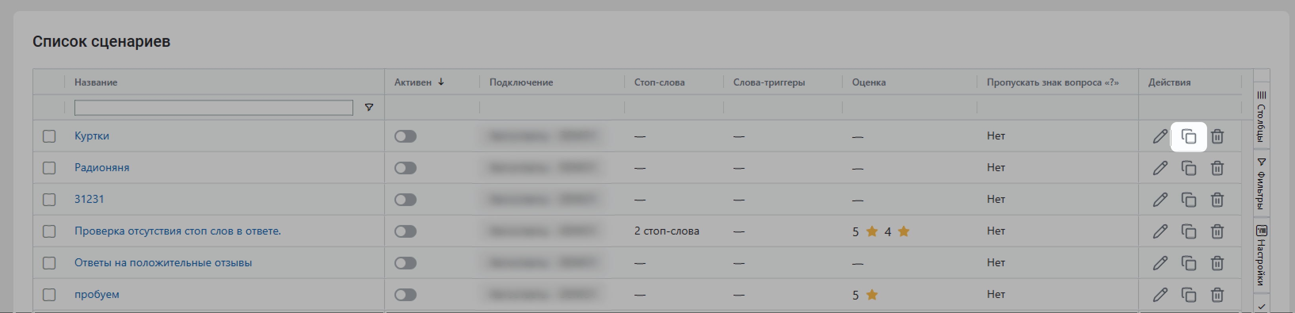
Task: Delete the Радионяня scenario
Action: (x=1217, y=168)
